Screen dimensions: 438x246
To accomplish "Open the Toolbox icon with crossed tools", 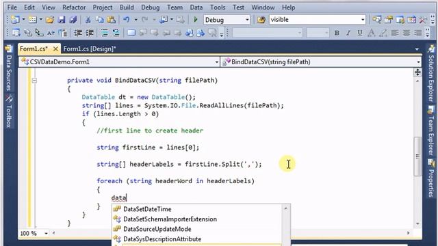I will click(423, 20).
